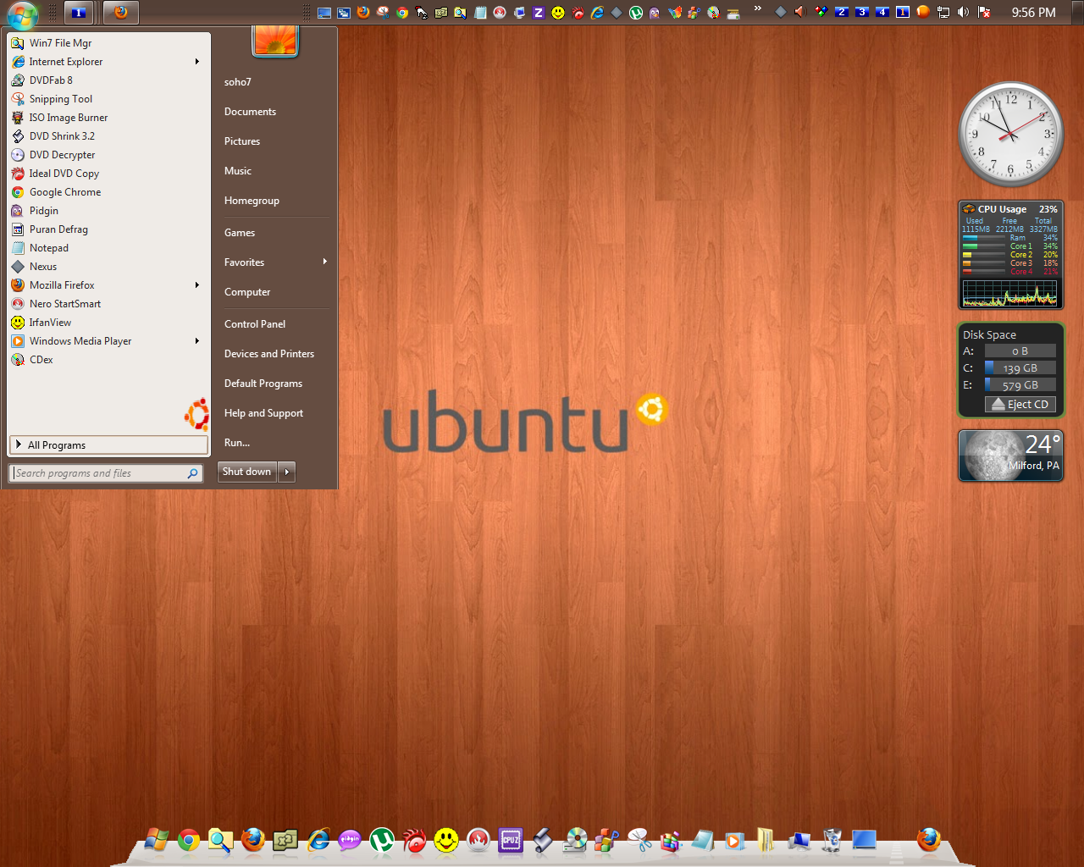
Task: Launch uTorrent from the bottom dock
Action: coord(382,840)
